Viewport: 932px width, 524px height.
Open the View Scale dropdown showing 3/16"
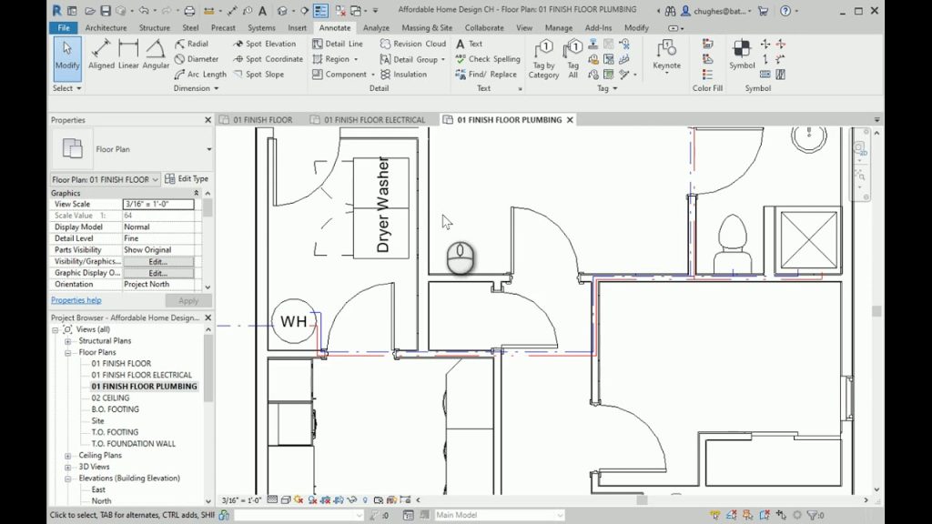pos(159,204)
